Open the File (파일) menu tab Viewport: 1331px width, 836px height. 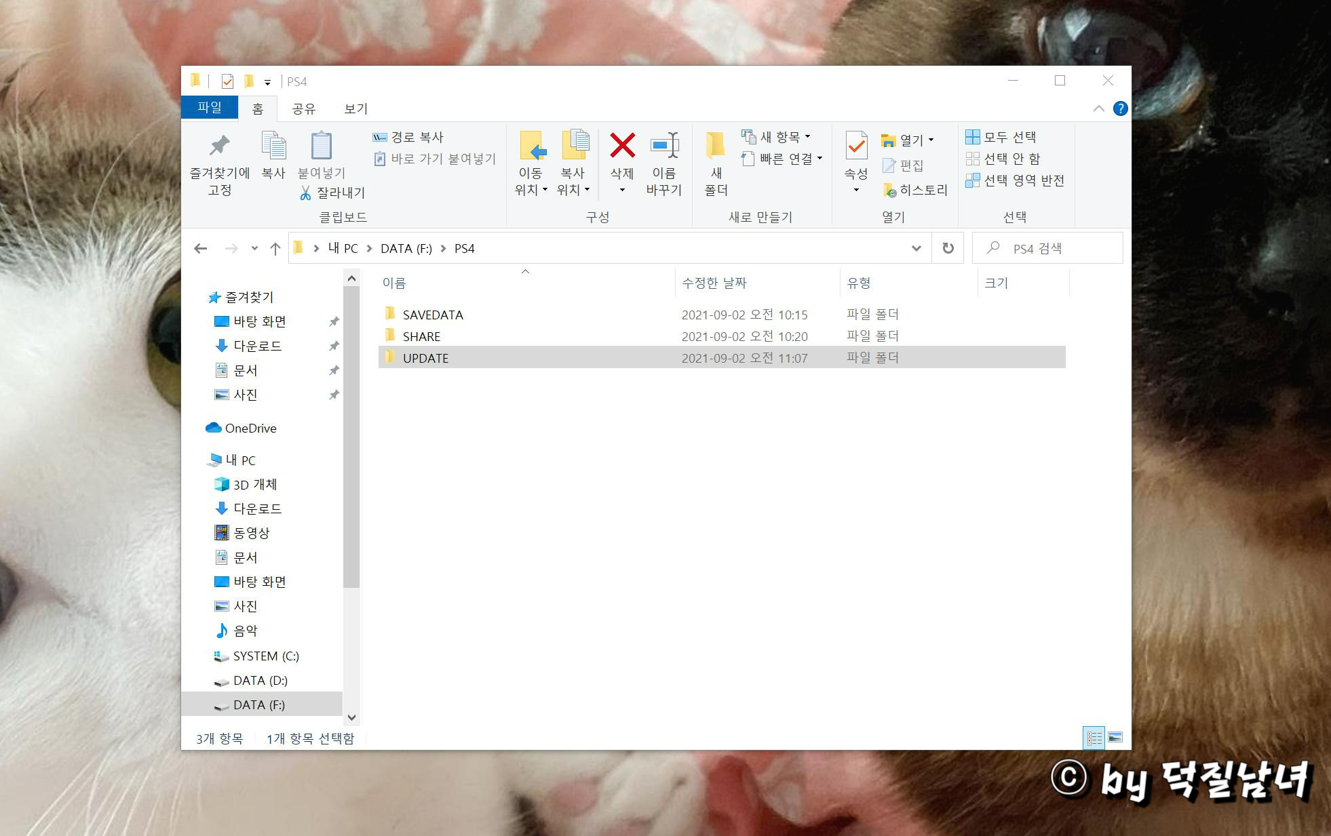point(210,107)
